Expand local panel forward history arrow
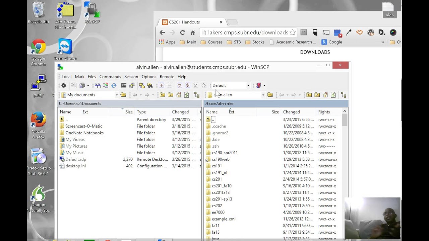Viewport: 429px width, 241px height. 153,95
